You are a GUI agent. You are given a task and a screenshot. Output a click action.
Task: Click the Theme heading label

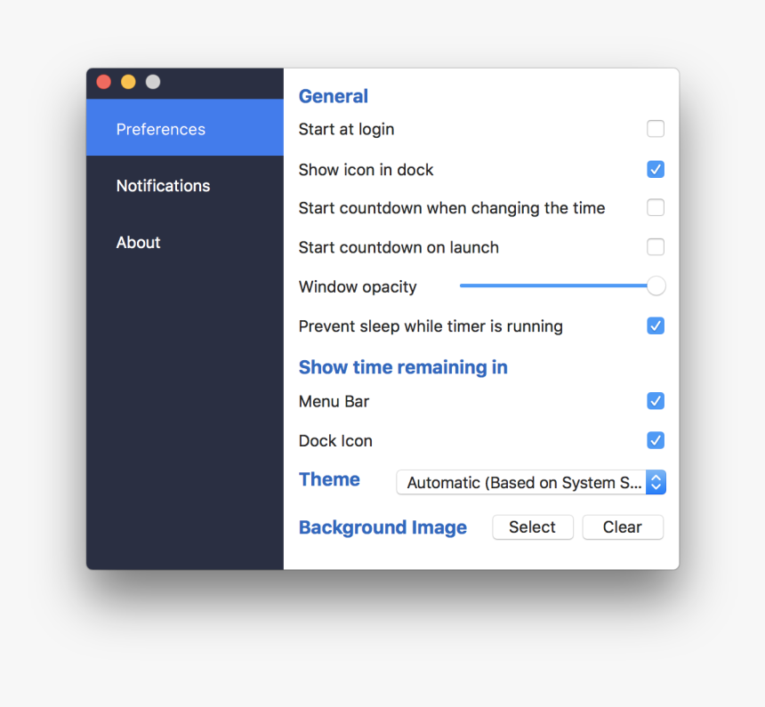[x=329, y=479]
